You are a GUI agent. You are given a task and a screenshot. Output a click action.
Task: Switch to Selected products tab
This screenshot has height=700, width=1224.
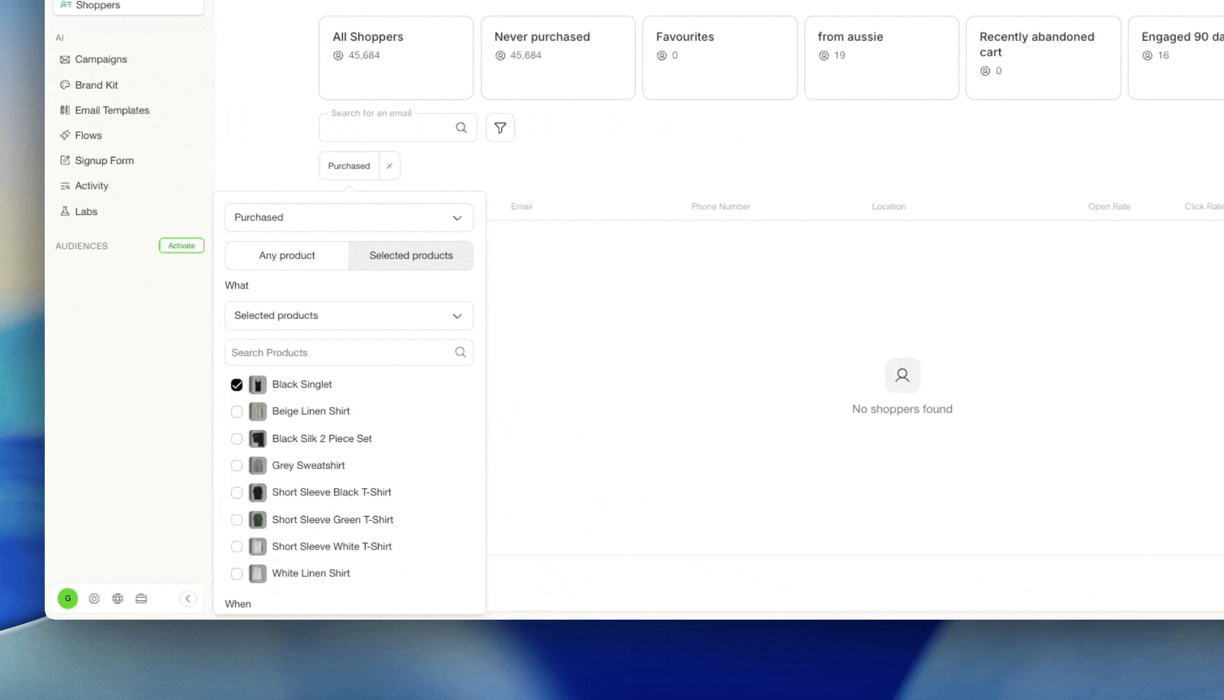pyautogui.click(x=411, y=255)
